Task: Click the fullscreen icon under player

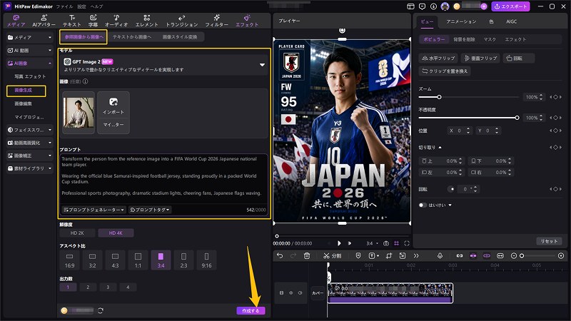Action: [x=407, y=243]
